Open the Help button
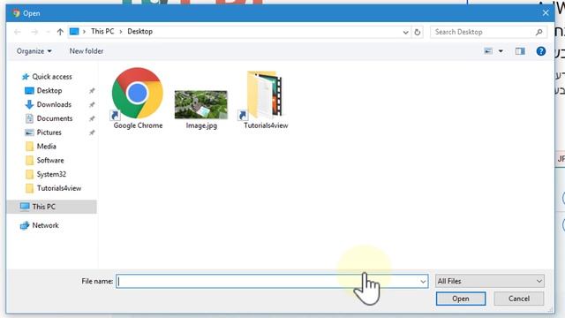Screen dimensions: 565x318 coord(541,51)
